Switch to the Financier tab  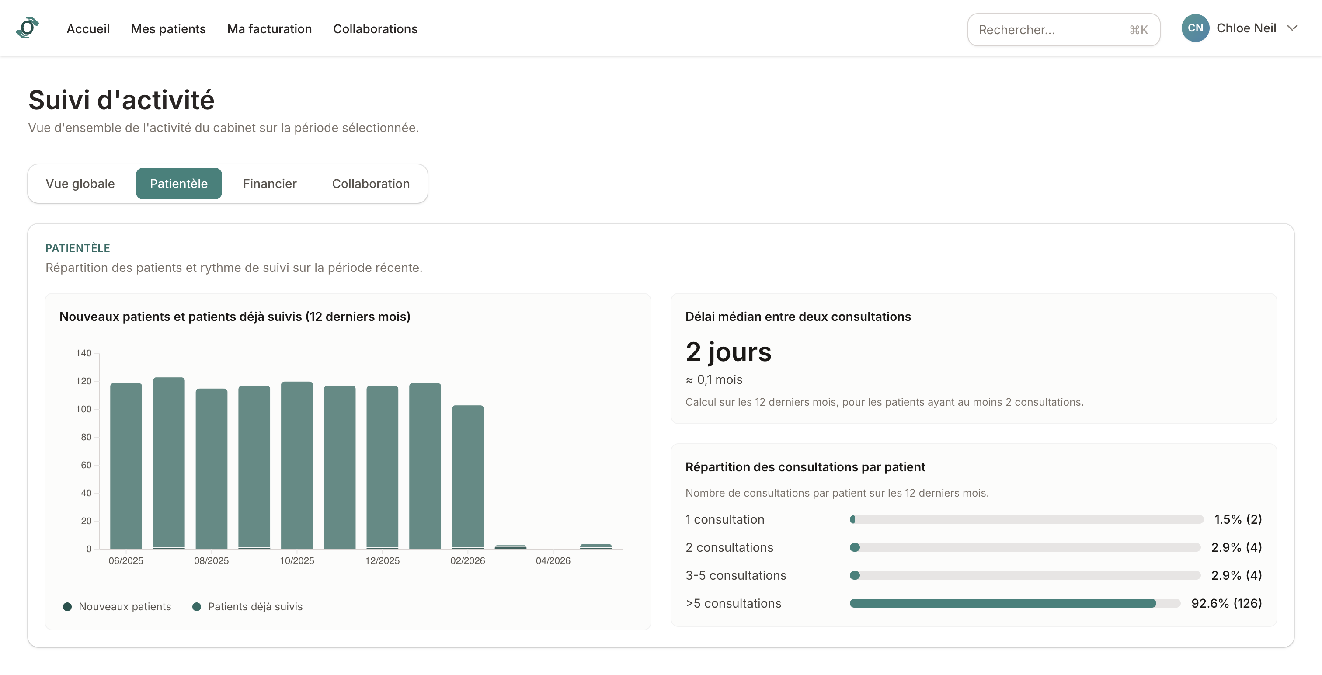(269, 184)
